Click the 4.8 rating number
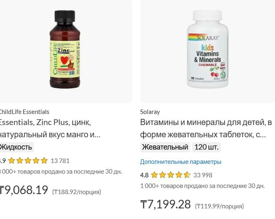Image resolution: width=275 pixels, height=219 pixels. [x=144, y=175]
